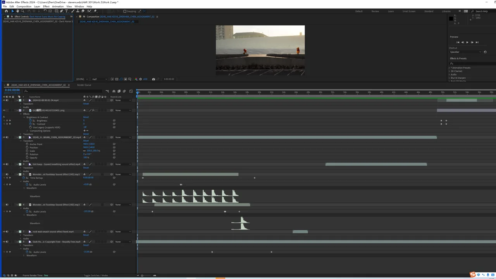The image size is (496, 279).
Task: Select the Eraser tool
Action: tap(83, 11)
